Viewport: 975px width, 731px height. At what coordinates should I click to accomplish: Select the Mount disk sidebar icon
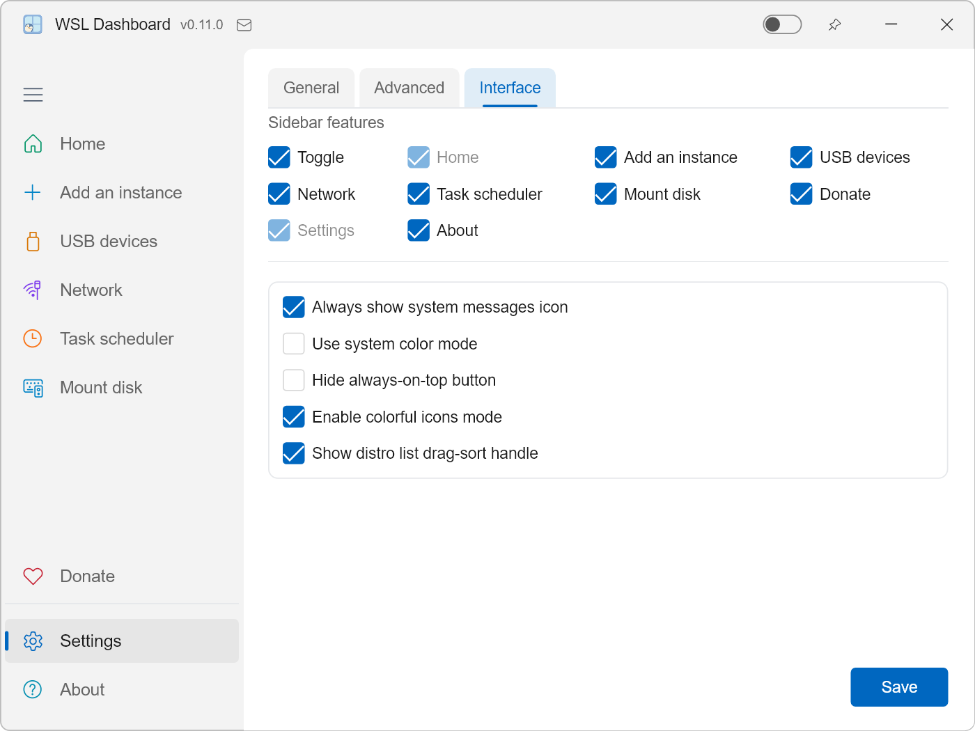33,388
